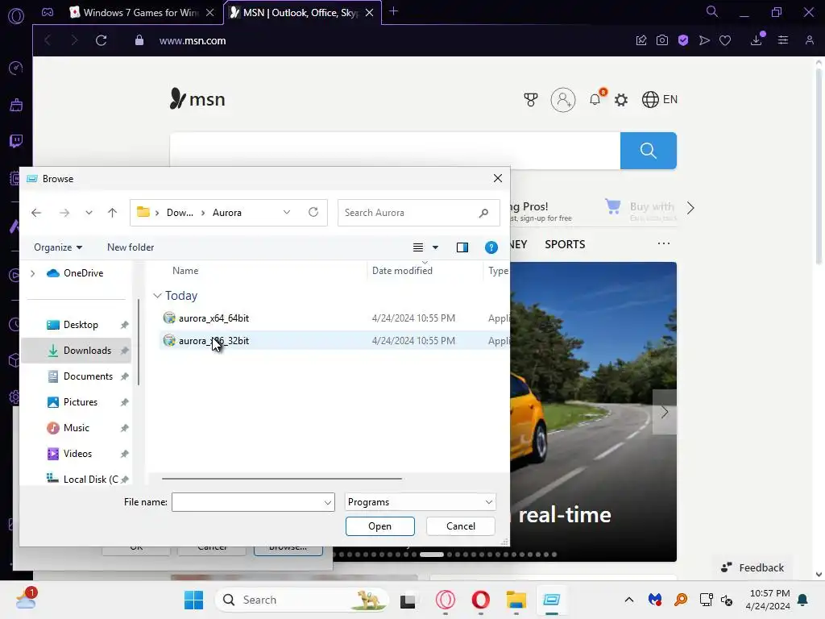Viewport: 825px width, 619px height.
Task: Click the blue MSN search button
Action: 649,151
